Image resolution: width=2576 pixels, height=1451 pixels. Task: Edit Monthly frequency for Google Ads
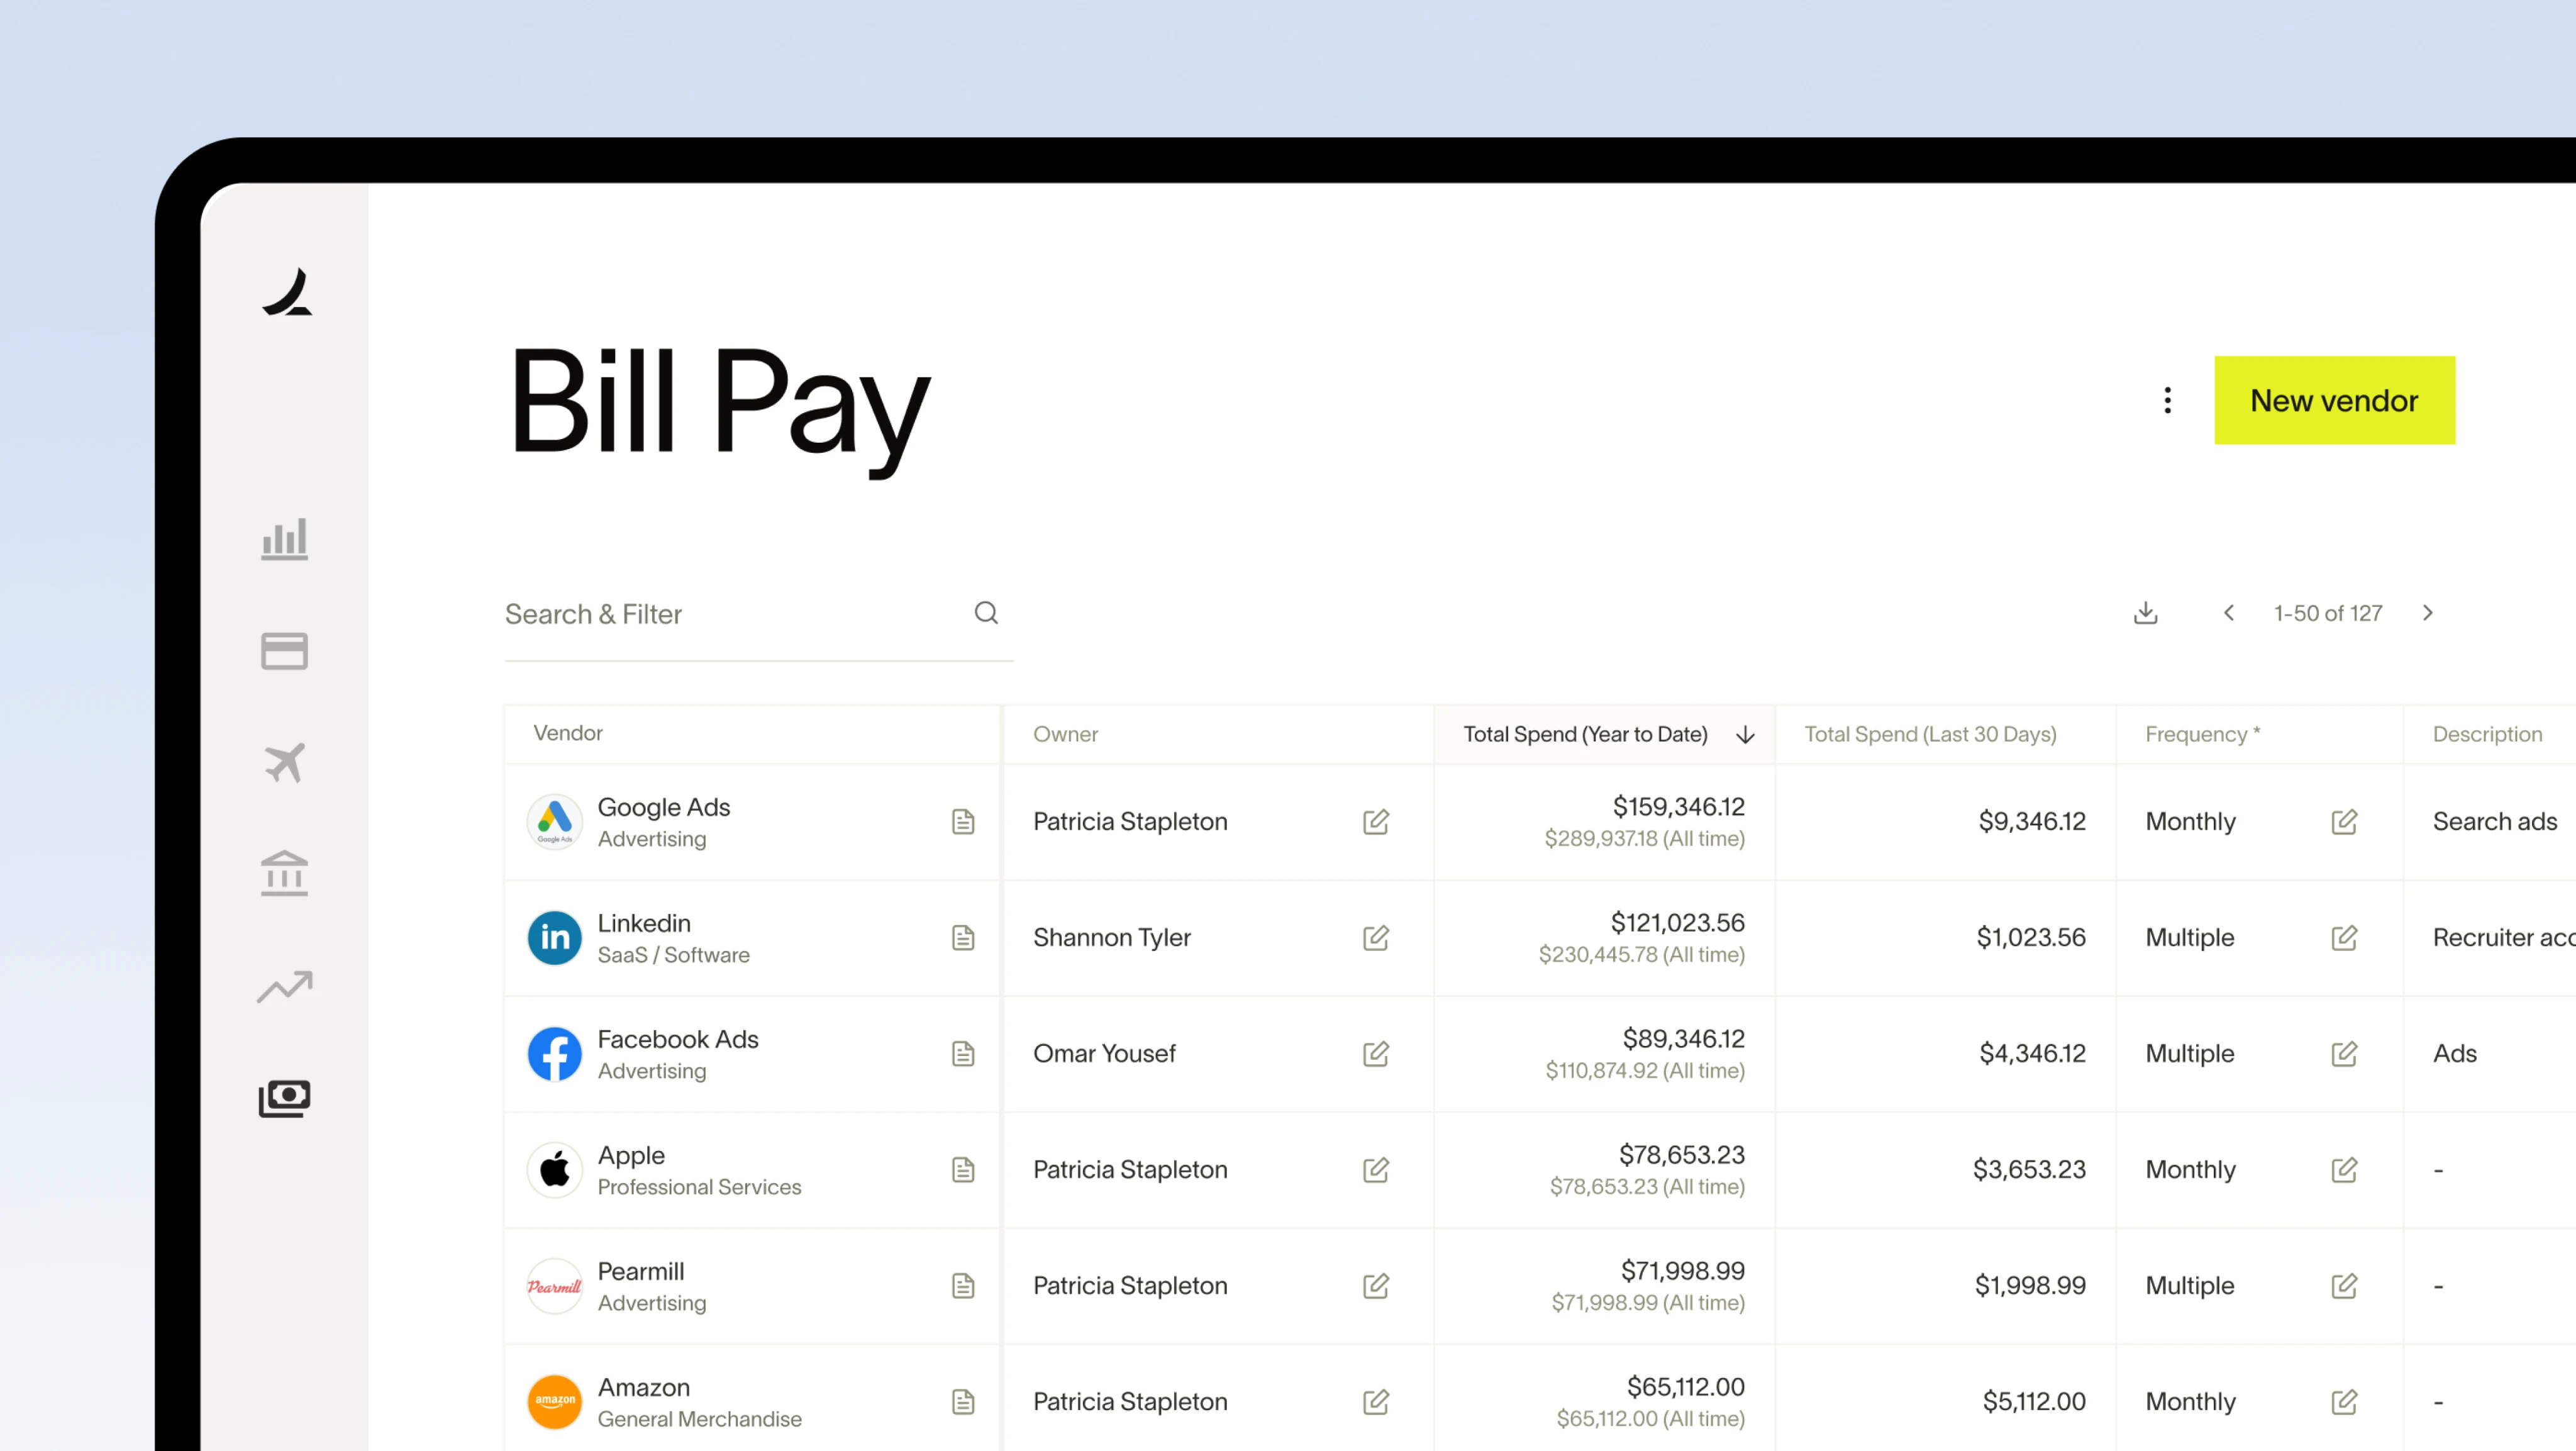coord(2344,822)
